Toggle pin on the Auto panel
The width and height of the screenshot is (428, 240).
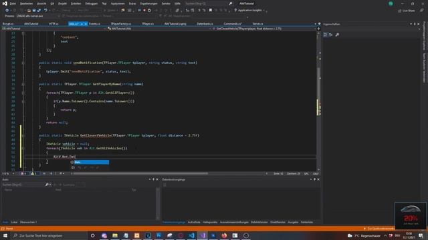153,179
